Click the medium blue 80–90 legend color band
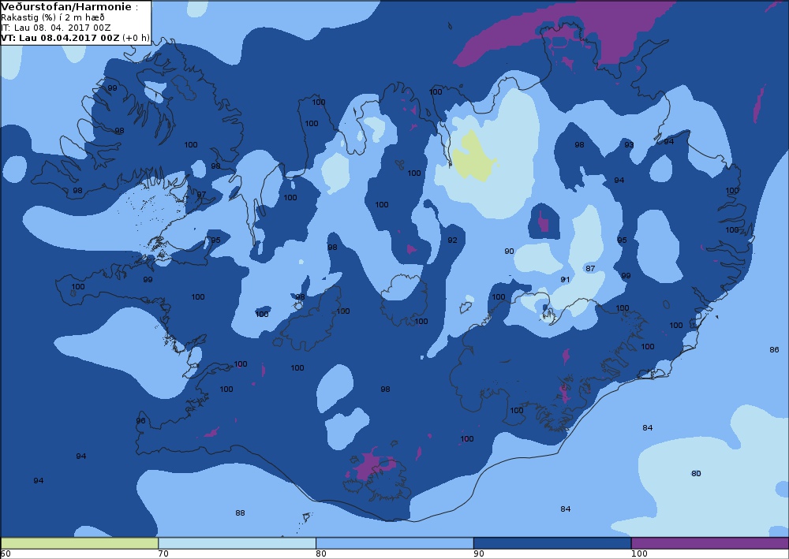The height and width of the screenshot is (559, 789). pos(394,543)
